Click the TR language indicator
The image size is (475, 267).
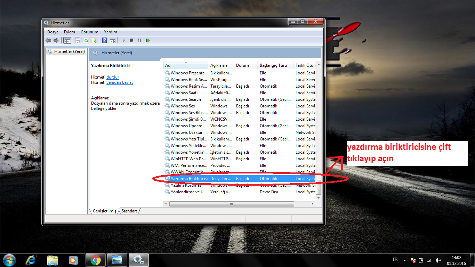[x=395, y=259]
